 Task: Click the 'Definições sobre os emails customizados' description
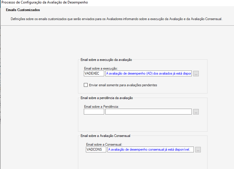click(116, 19)
